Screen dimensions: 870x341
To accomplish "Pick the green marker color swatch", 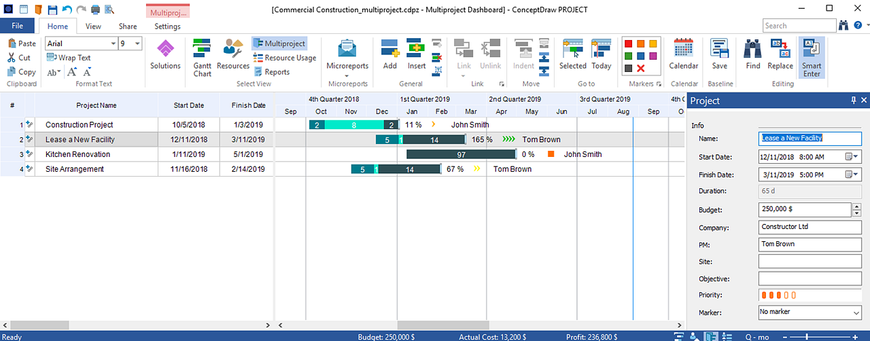I will pyautogui.click(x=628, y=56).
